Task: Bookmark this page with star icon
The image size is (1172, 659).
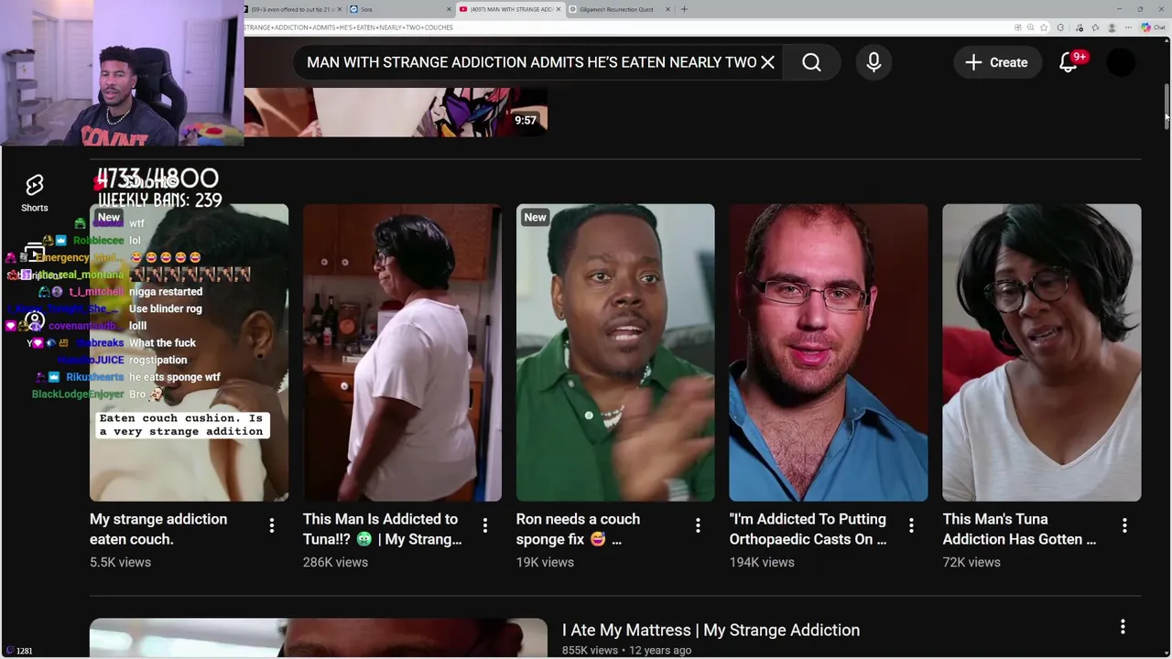Action: click(x=1044, y=27)
